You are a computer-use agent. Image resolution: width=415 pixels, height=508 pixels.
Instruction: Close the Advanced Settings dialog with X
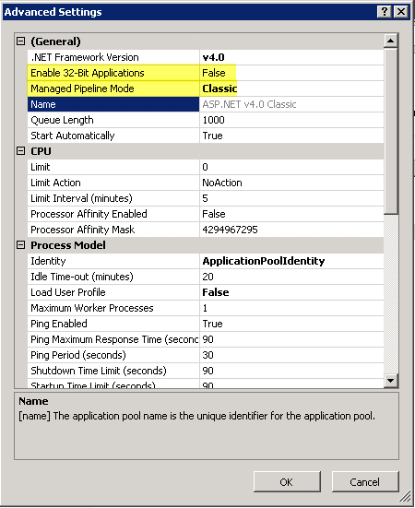[x=401, y=12]
